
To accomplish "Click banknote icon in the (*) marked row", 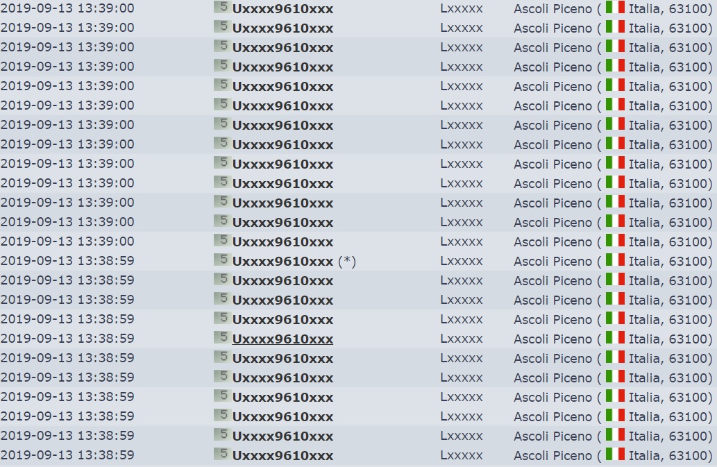I will click(x=222, y=260).
